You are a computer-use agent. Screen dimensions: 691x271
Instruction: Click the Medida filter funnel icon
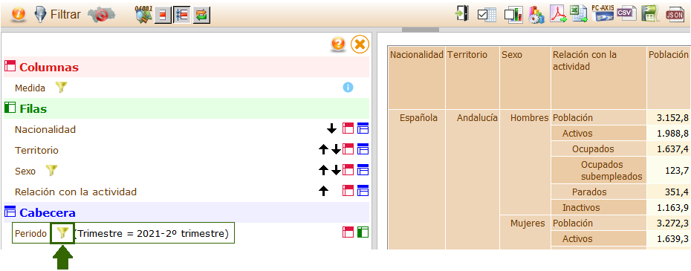(61, 88)
